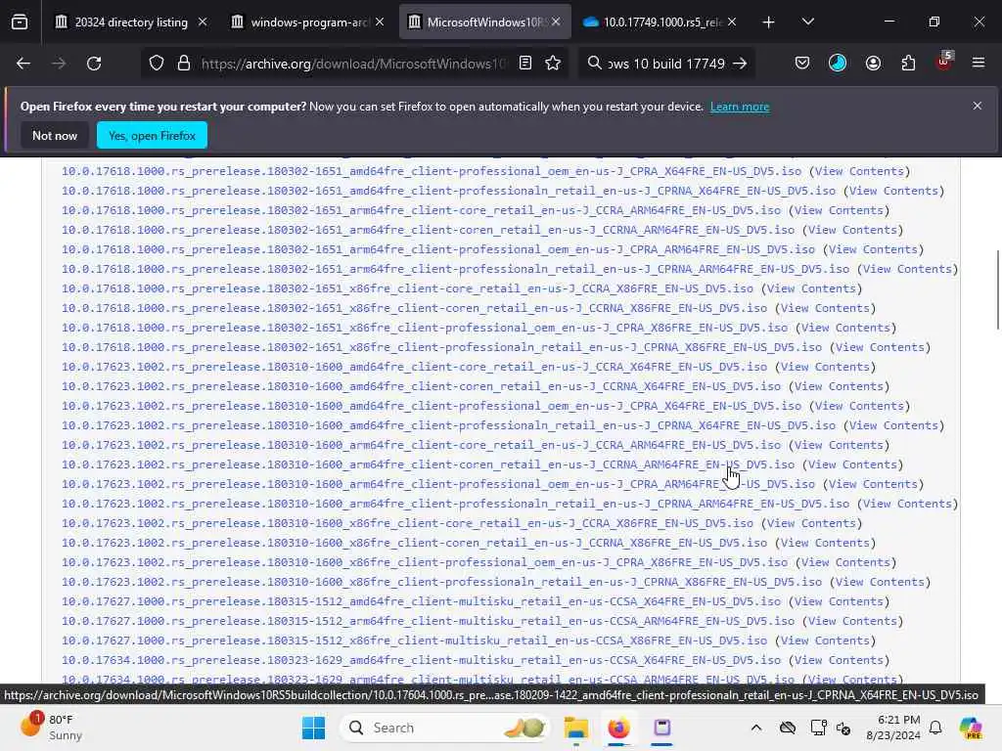The height and width of the screenshot is (751, 1002).
Task: Open the display and network tray icon
Action: 818,728
